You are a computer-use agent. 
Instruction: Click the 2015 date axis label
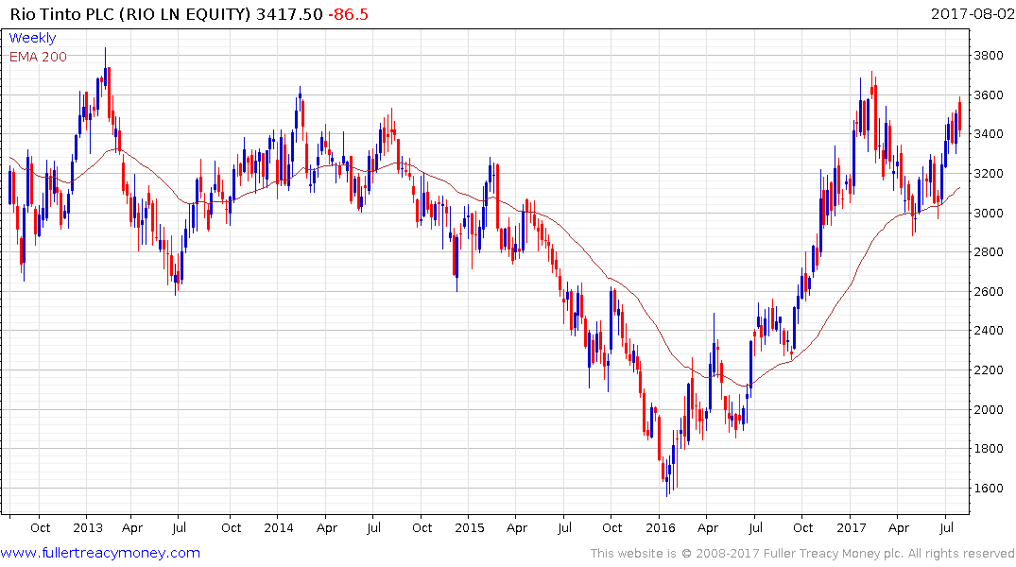coord(469,527)
